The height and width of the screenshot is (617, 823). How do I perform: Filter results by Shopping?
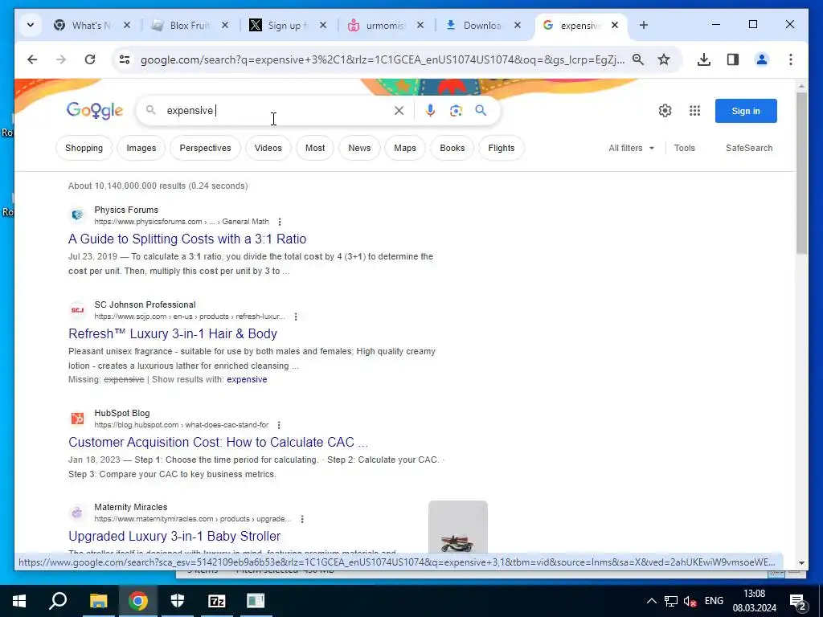tap(84, 148)
